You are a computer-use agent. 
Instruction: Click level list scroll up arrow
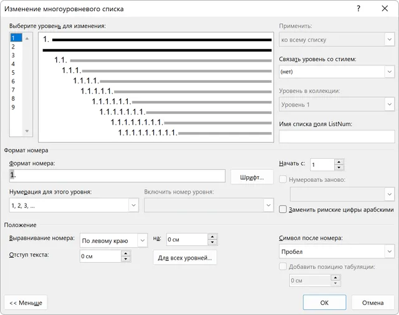point(27,39)
